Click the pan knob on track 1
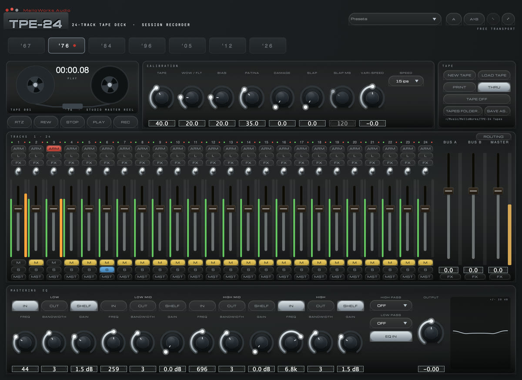522x380 pixels. click(x=18, y=171)
